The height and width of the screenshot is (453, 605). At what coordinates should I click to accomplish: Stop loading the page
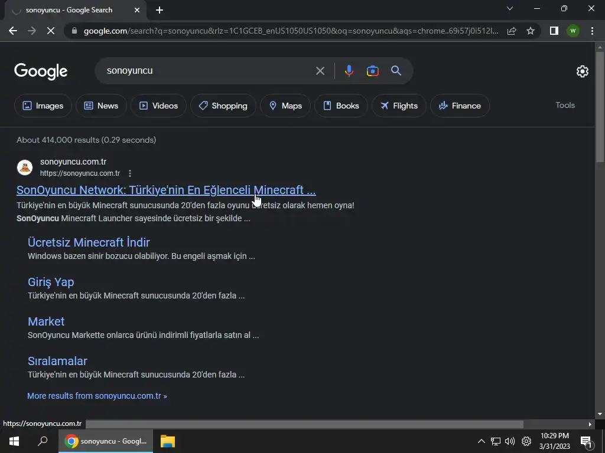(51, 31)
